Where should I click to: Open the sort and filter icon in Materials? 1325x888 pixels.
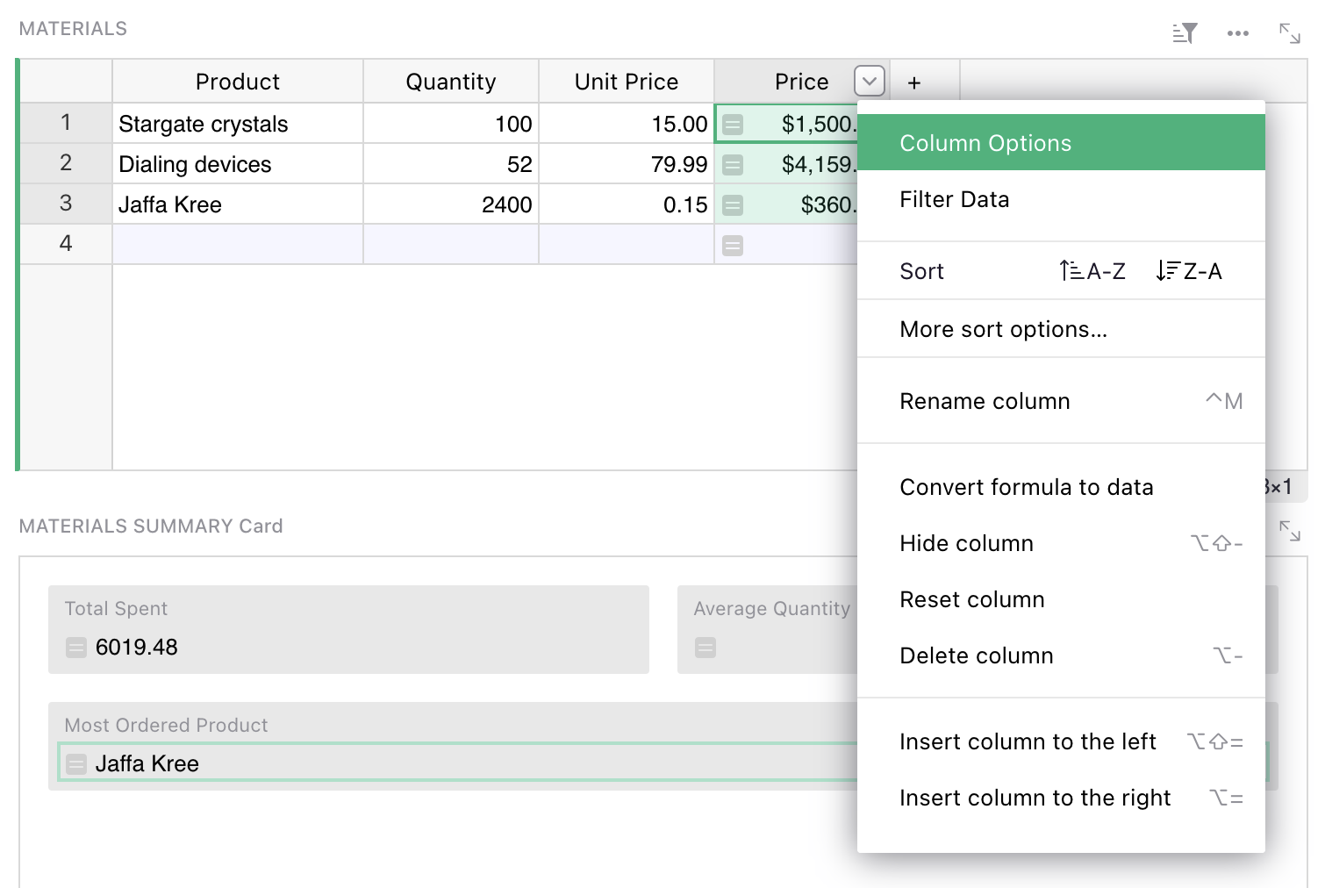[x=1185, y=33]
